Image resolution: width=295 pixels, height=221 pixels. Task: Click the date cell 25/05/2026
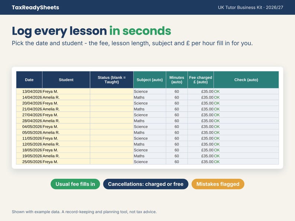coord(29,162)
